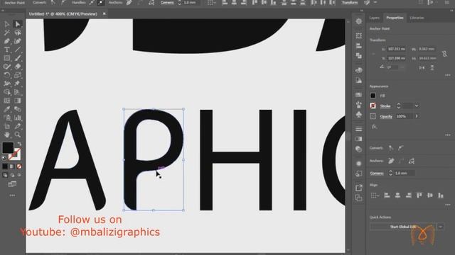
Task: Select the Lasso tool
Action: [x=18, y=33]
